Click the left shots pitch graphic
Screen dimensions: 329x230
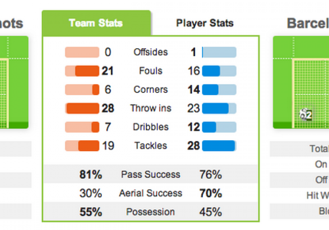coord(14,81)
